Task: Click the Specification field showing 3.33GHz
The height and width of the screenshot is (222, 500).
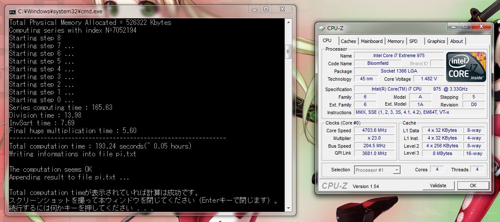Action: click(x=419, y=89)
